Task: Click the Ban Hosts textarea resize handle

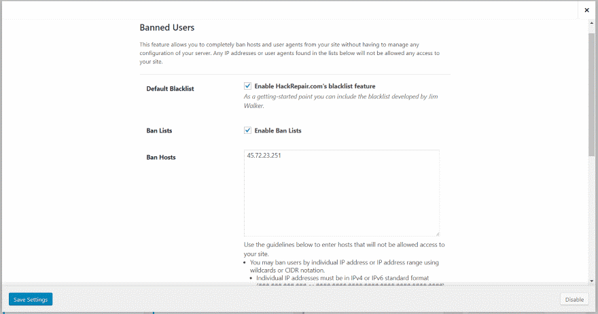Action: click(x=437, y=234)
